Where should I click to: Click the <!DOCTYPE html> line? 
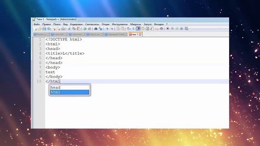click(x=64, y=39)
